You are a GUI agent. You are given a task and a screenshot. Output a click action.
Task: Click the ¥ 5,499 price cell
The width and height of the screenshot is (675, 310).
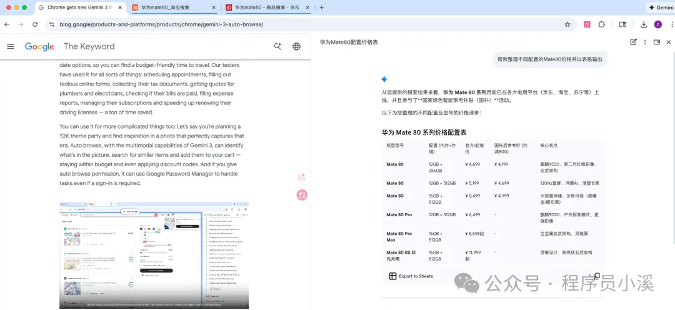point(472,196)
